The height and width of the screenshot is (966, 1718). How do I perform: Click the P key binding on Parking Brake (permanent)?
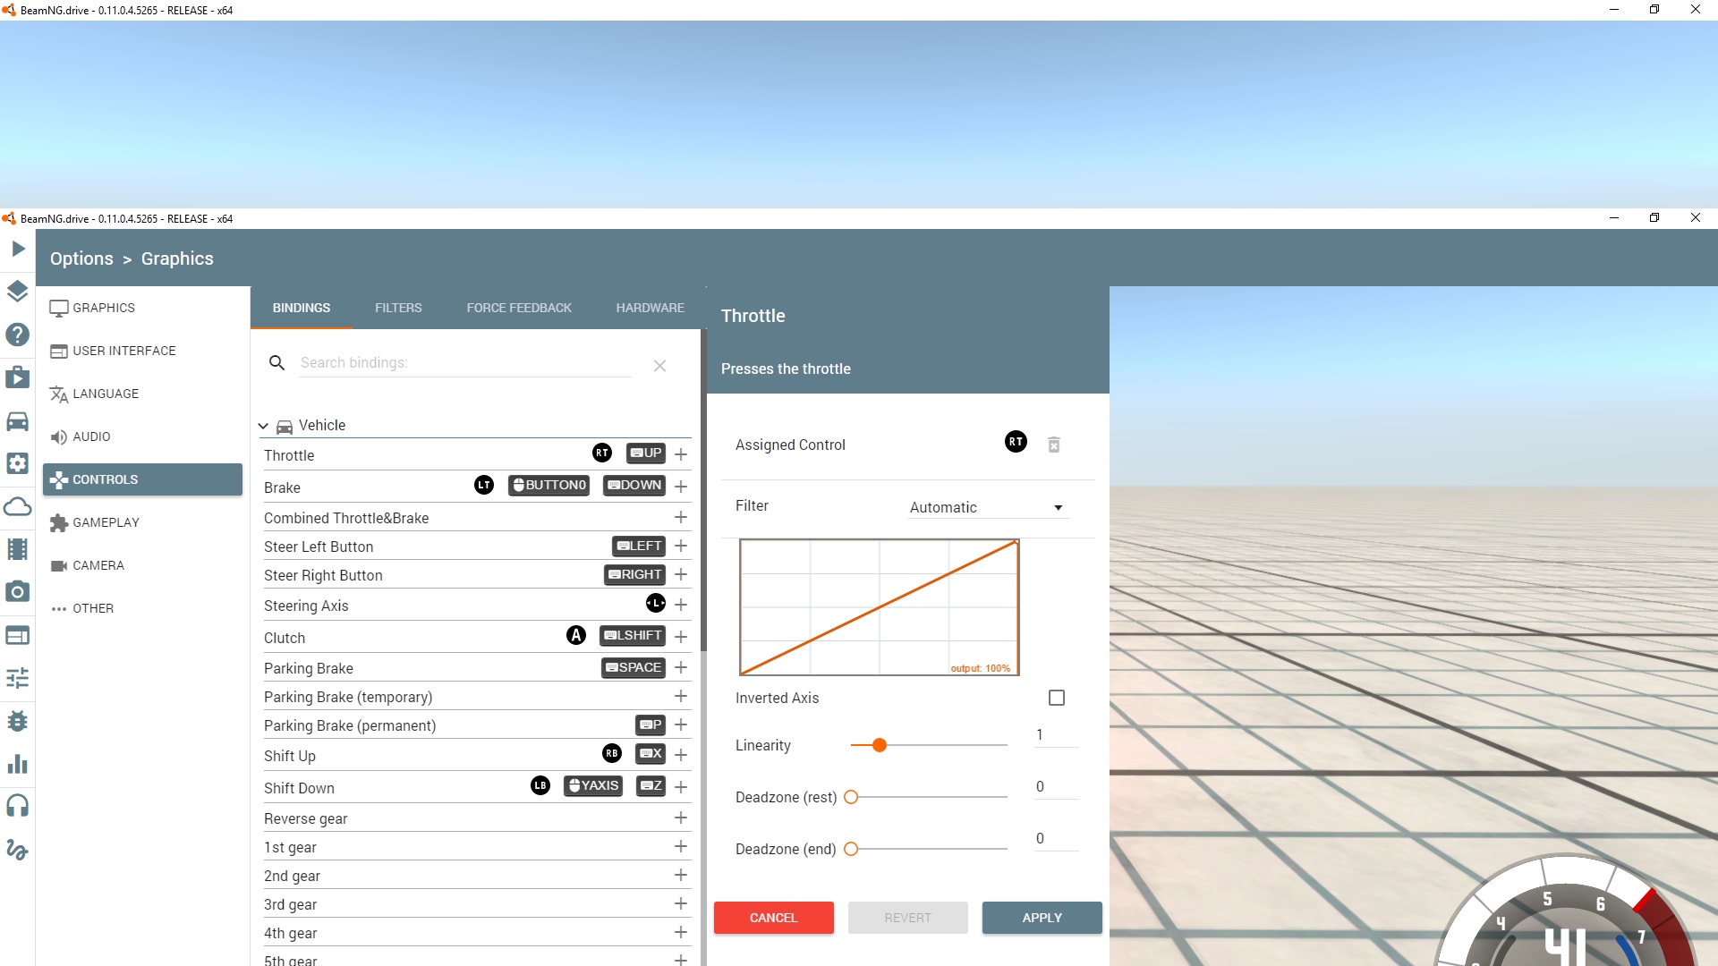pos(651,725)
